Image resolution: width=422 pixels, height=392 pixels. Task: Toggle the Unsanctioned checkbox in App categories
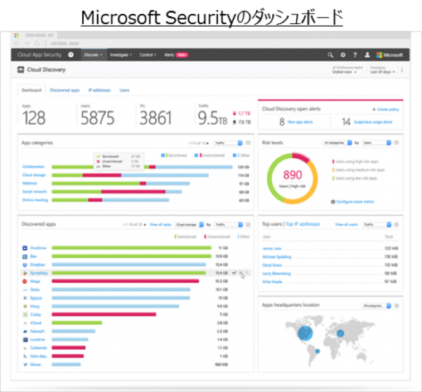pos(196,155)
